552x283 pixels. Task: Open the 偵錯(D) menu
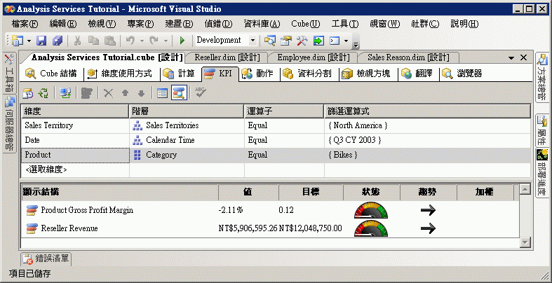(218, 24)
